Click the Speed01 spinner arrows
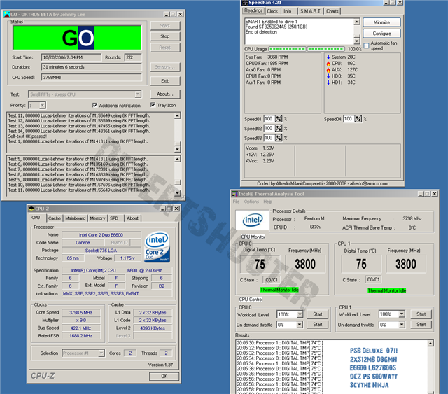Screen dimensions: 448x394 tap(279, 119)
